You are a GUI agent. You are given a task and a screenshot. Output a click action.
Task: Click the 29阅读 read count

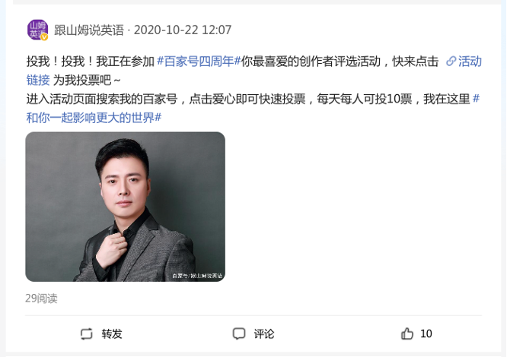click(41, 299)
